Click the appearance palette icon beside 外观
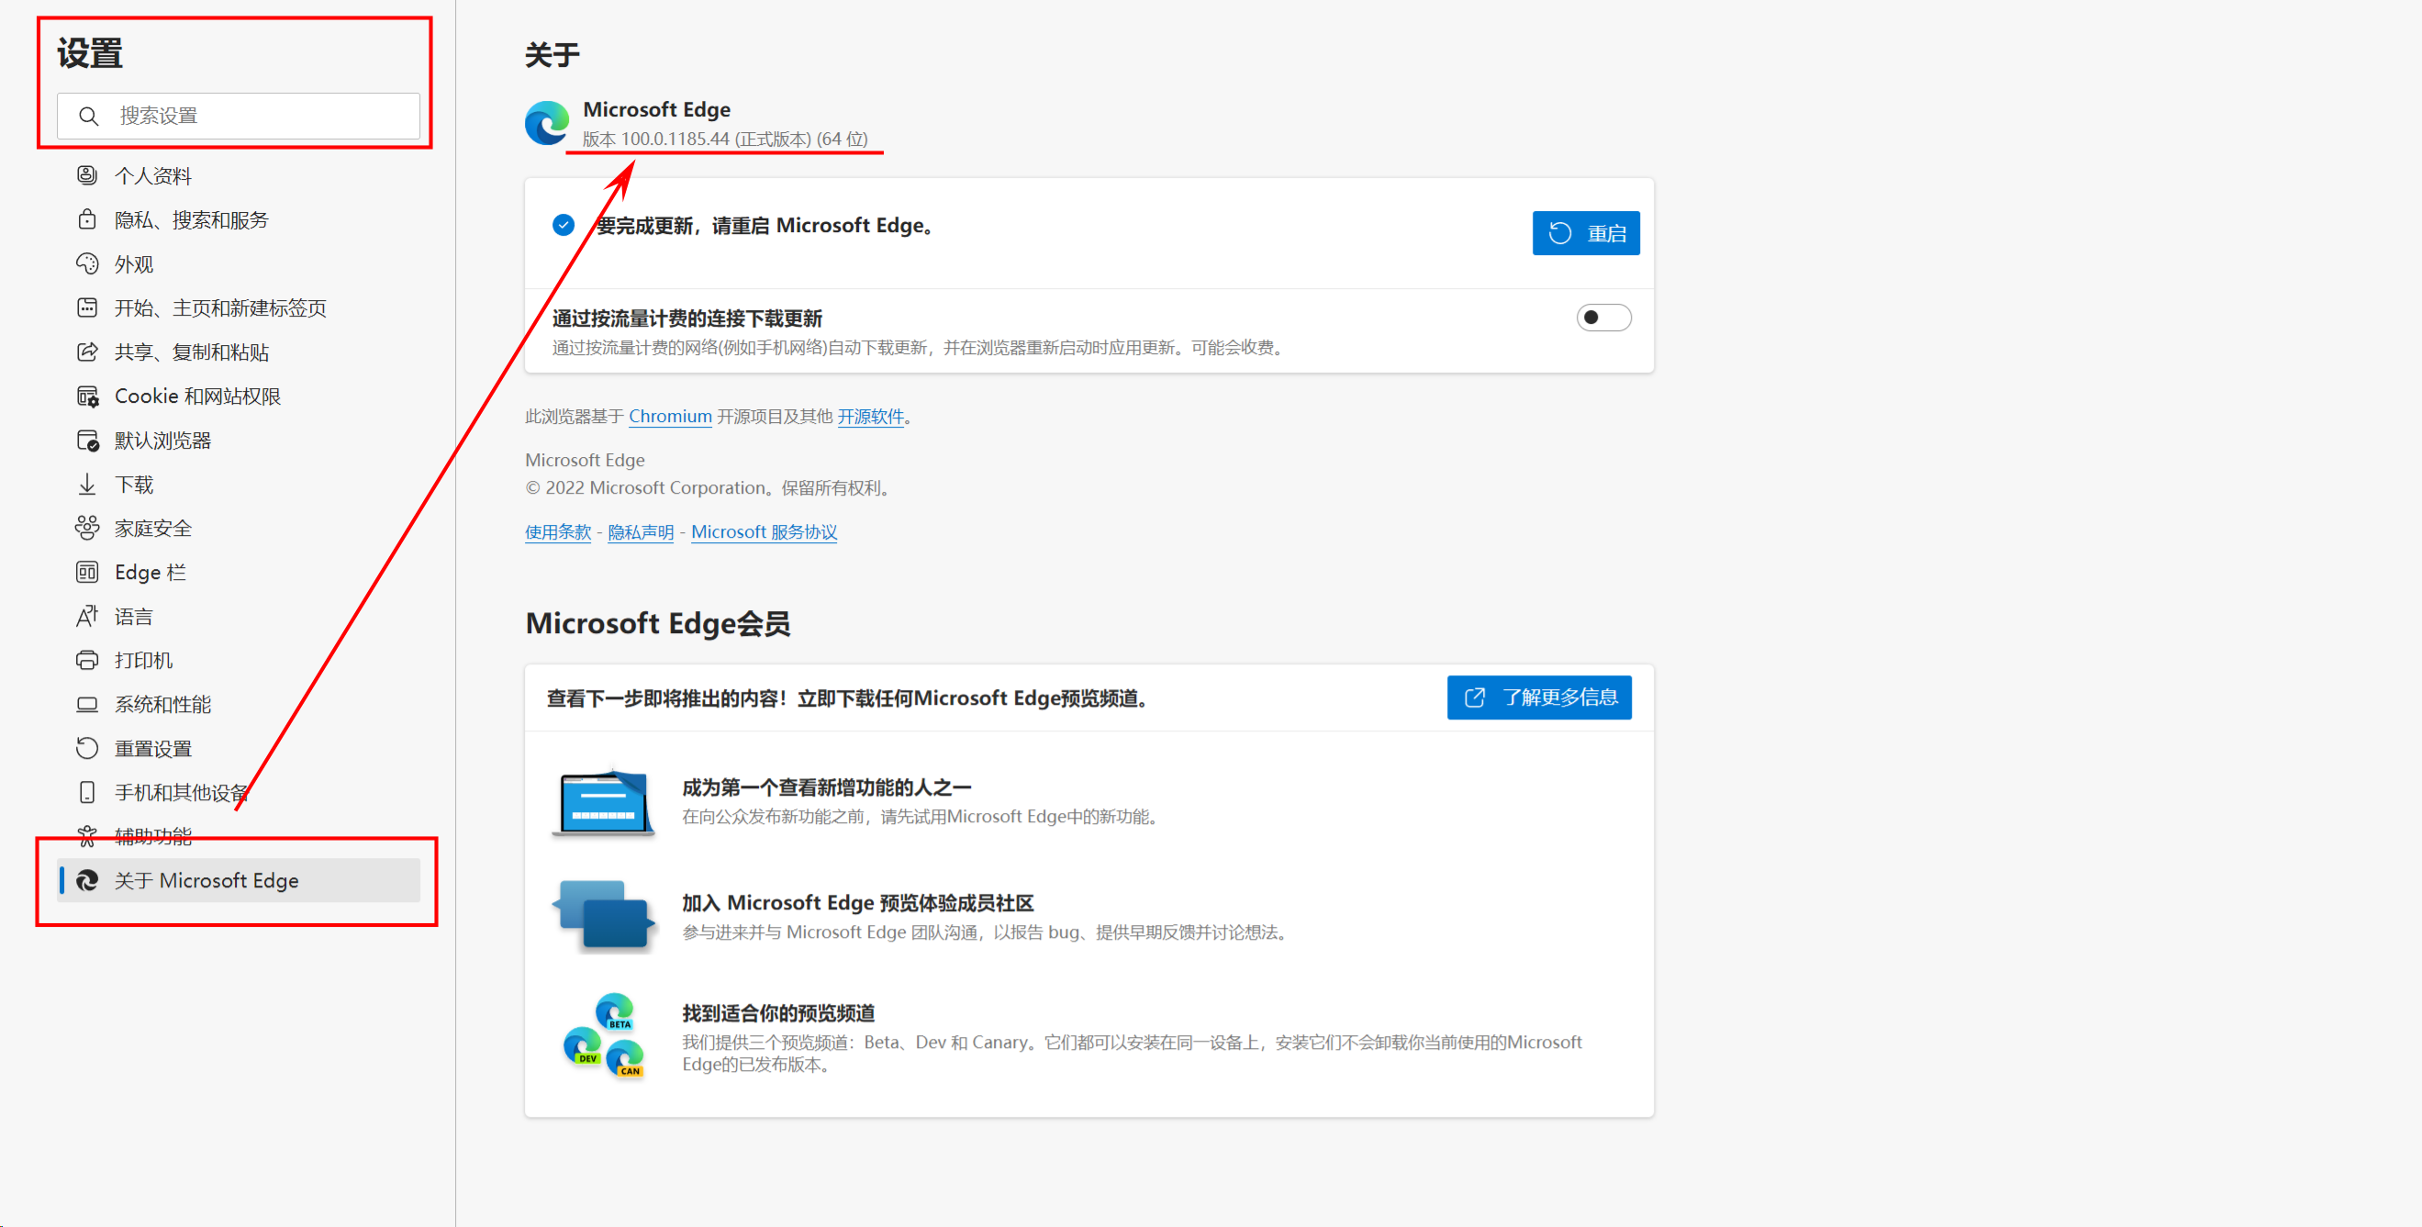 tap(86, 263)
